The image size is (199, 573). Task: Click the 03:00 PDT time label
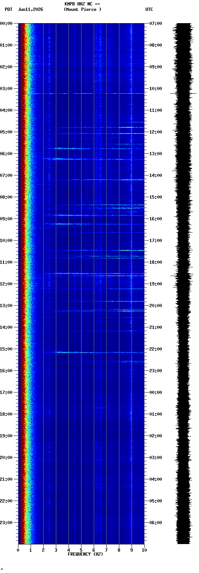[6, 89]
